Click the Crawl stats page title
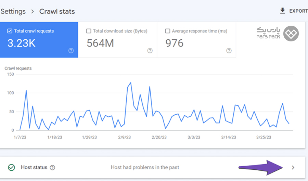This screenshot has height=181, width=308. pos(57,11)
